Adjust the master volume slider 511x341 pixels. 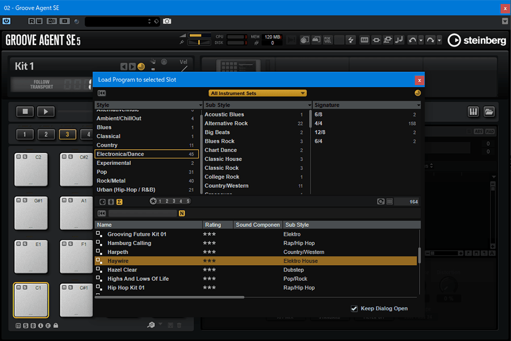[x=199, y=36]
